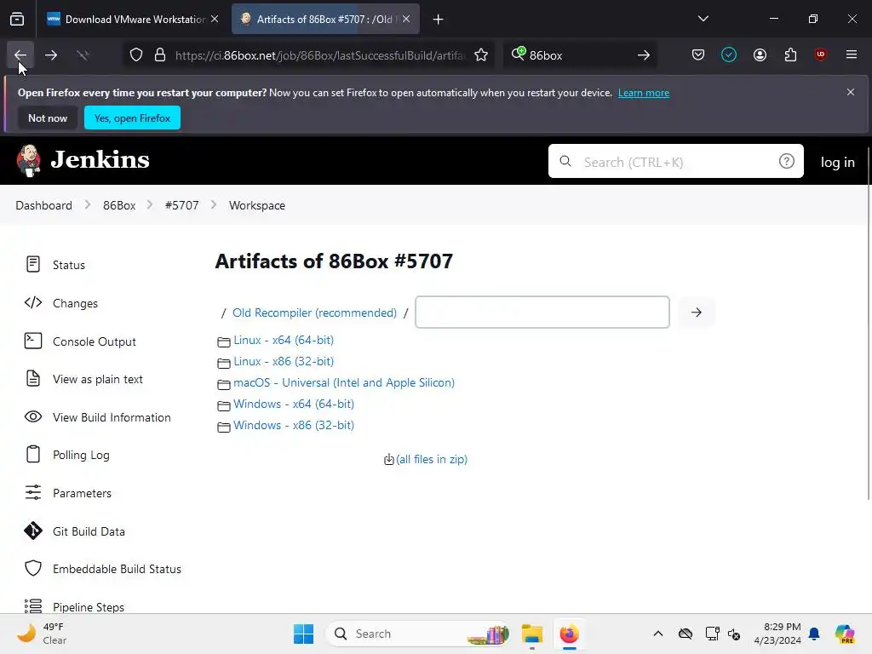Open the Windows - x64 (64-bit) folder link
This screenshot has width=872, height=654.
(294, 404)
